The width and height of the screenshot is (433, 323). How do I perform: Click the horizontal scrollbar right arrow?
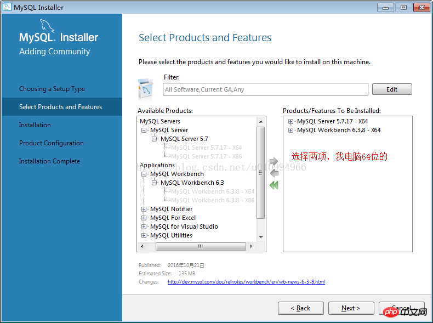251,246
